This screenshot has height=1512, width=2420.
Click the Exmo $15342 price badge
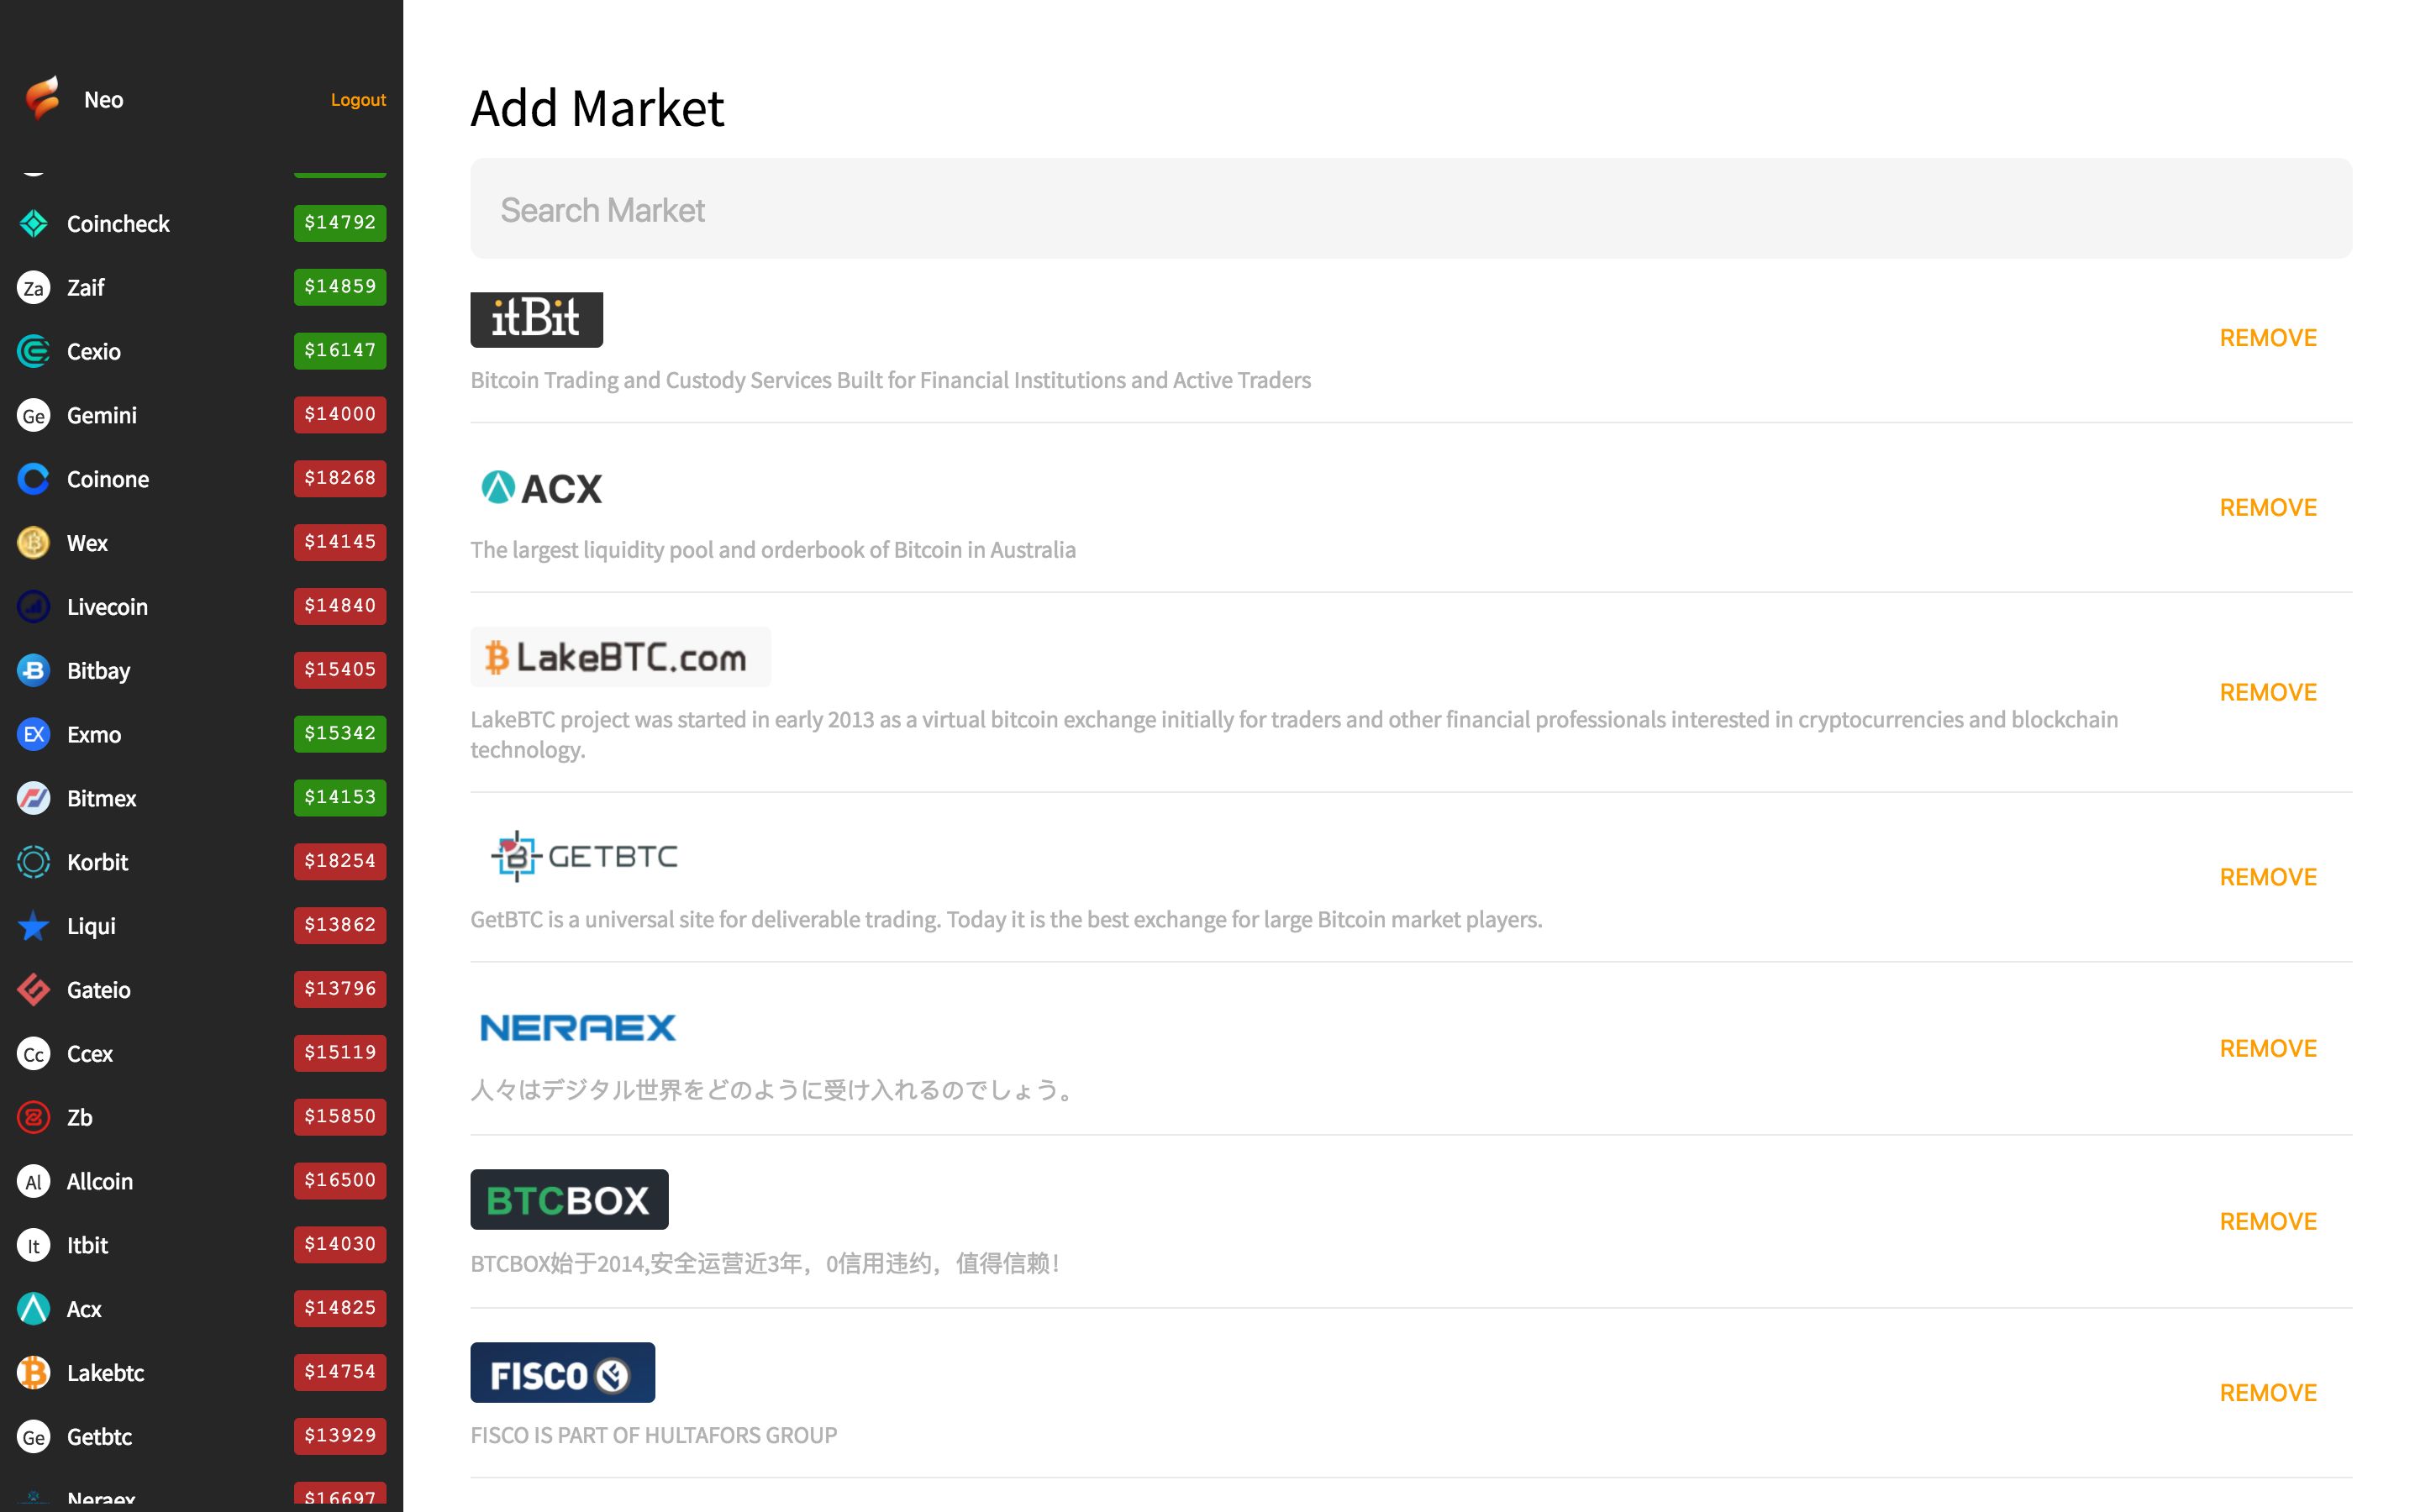339,734
